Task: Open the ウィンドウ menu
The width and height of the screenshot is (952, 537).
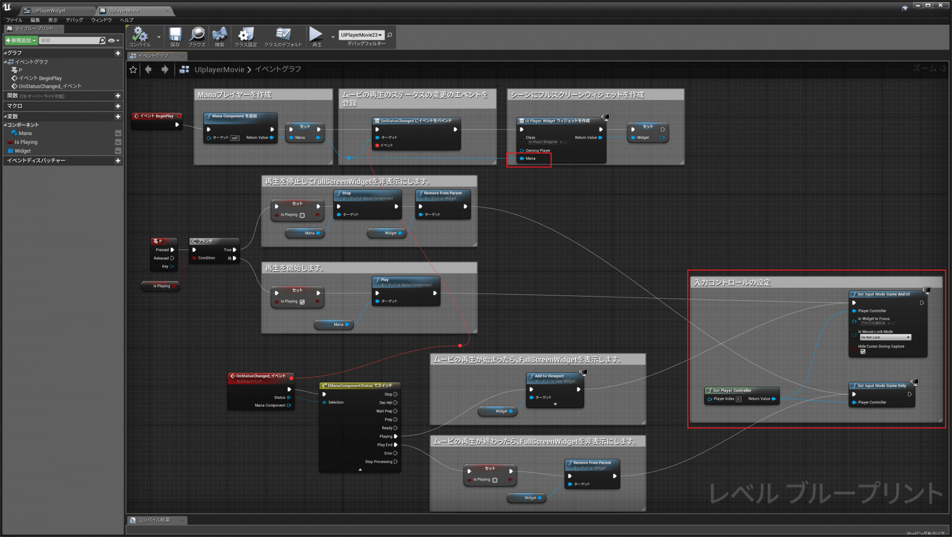Action: [101, 20]
